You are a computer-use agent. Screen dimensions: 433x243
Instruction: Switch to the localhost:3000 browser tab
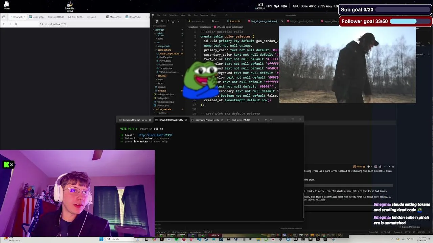(56, 17)
